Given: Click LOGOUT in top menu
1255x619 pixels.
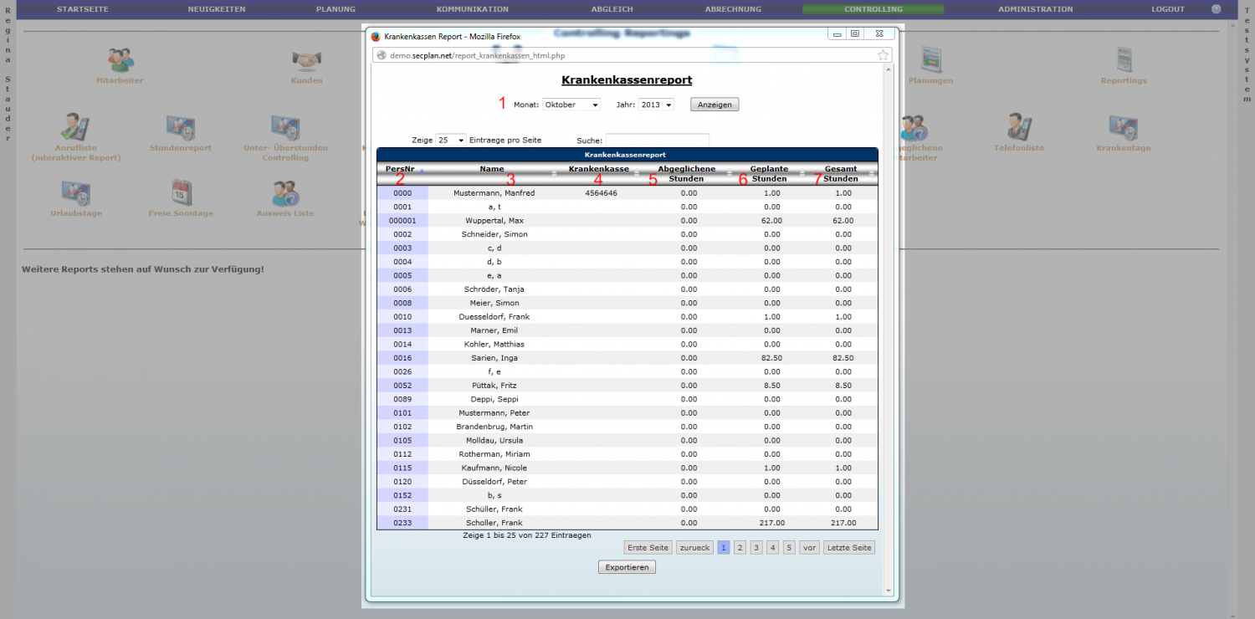Looking at the screenshot, I should (1168, 9).
